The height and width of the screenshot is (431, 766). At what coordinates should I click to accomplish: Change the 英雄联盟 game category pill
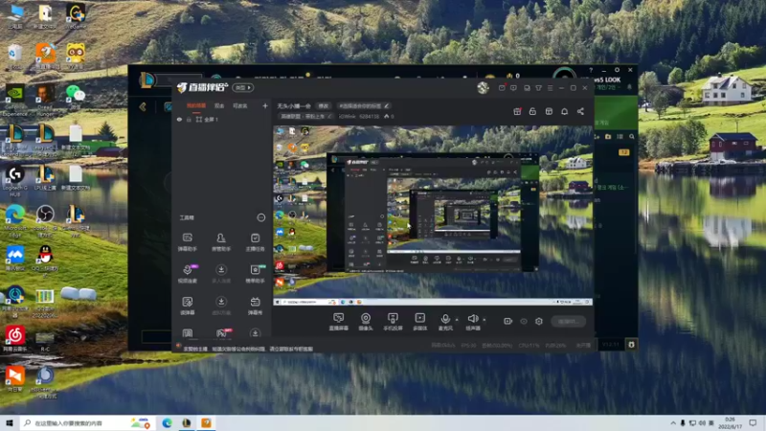click(x=305, y=116)
